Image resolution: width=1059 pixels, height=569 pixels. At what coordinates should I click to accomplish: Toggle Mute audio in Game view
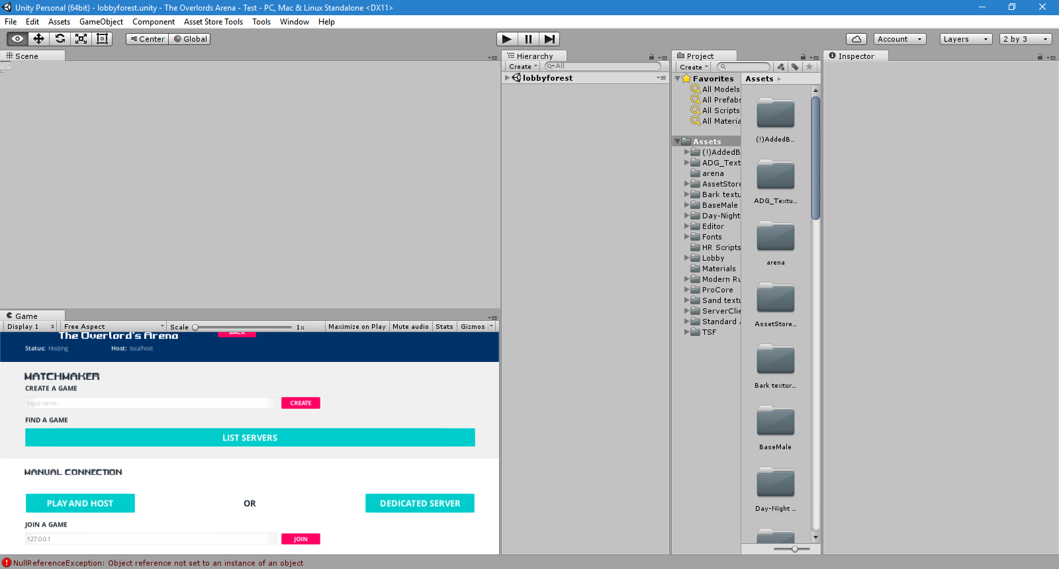pyautogui.click(x=410, y=327)
